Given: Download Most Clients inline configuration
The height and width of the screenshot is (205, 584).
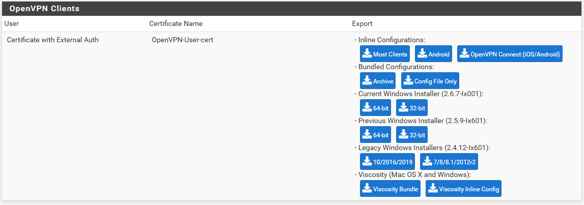Looking at the screenshot, I should (385, 54).
